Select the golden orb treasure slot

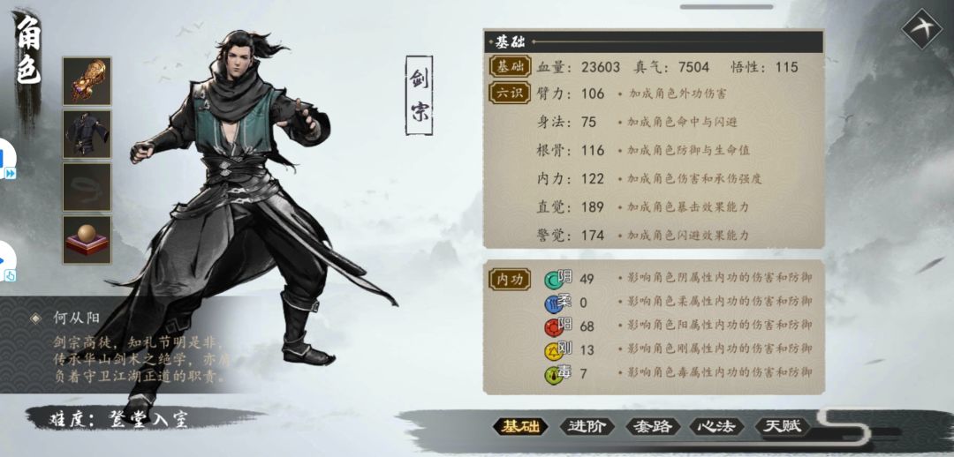point(87,239)
